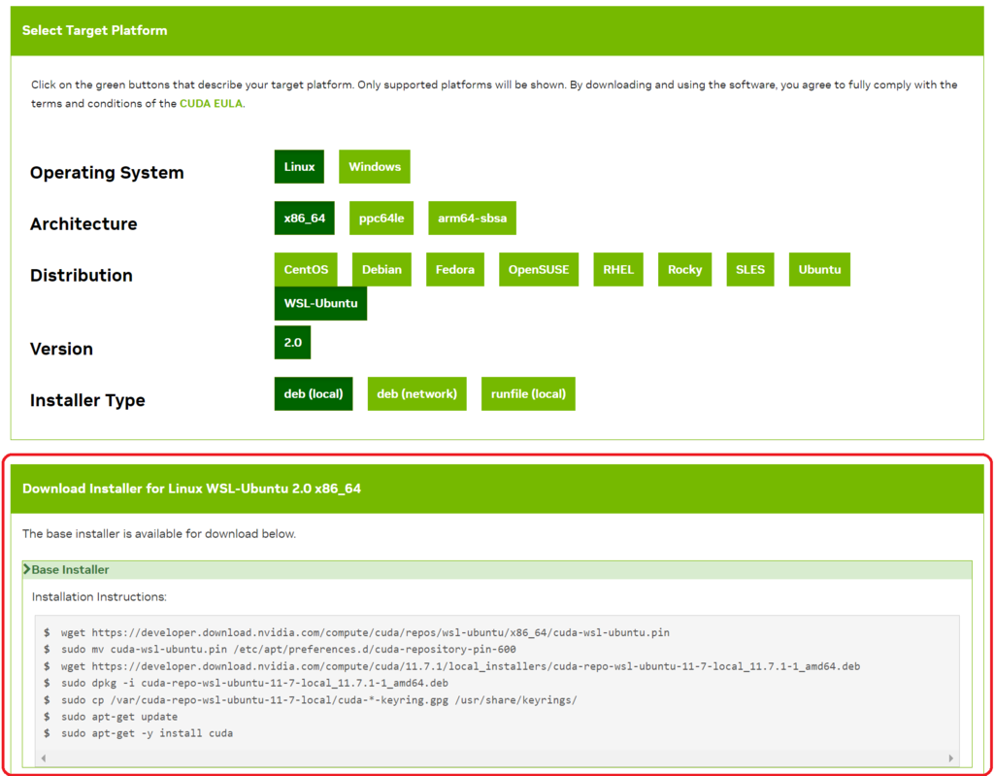Click the Architecture label
Viewport: 994px width, 776px height.
tap(83, 224)
